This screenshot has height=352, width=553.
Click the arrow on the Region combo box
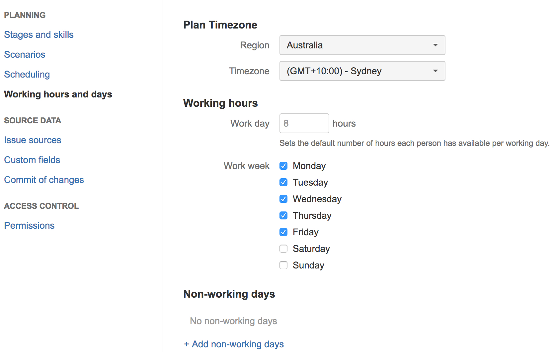(x=435, y=45)
